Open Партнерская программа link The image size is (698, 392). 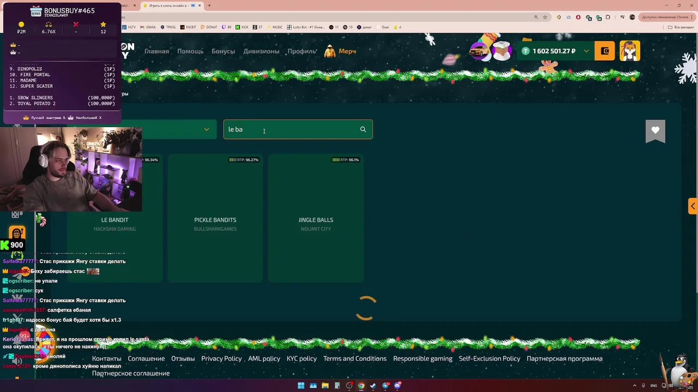coord(564,359)
